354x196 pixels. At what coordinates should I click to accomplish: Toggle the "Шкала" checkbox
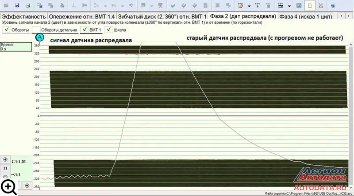pyautogui.click(x=109, y=30)
